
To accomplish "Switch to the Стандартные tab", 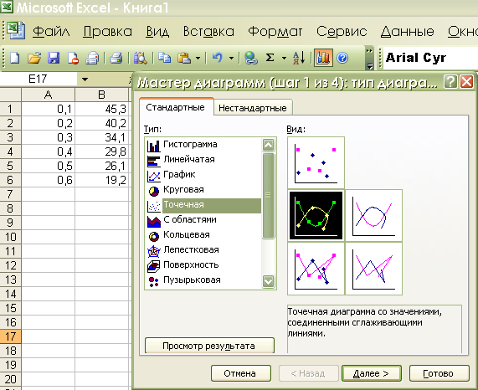I will pyautogui.click(x=176, y=107).
